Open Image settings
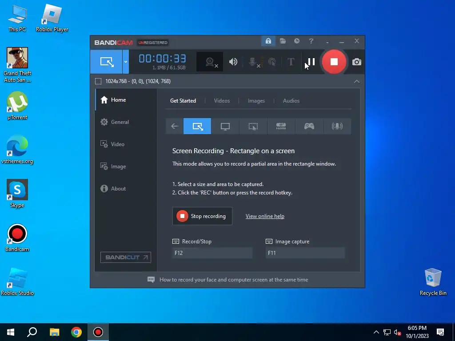Screen dimensions: 455x341 [126, 167]
